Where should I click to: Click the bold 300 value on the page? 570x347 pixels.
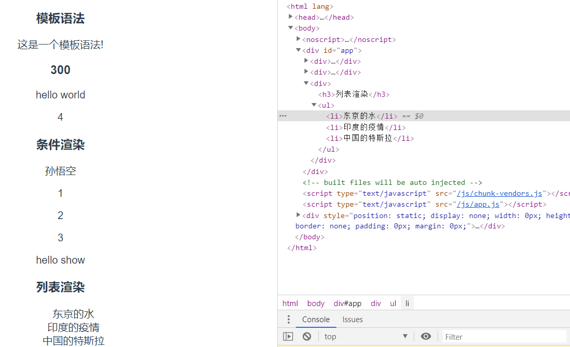(60, 69)
